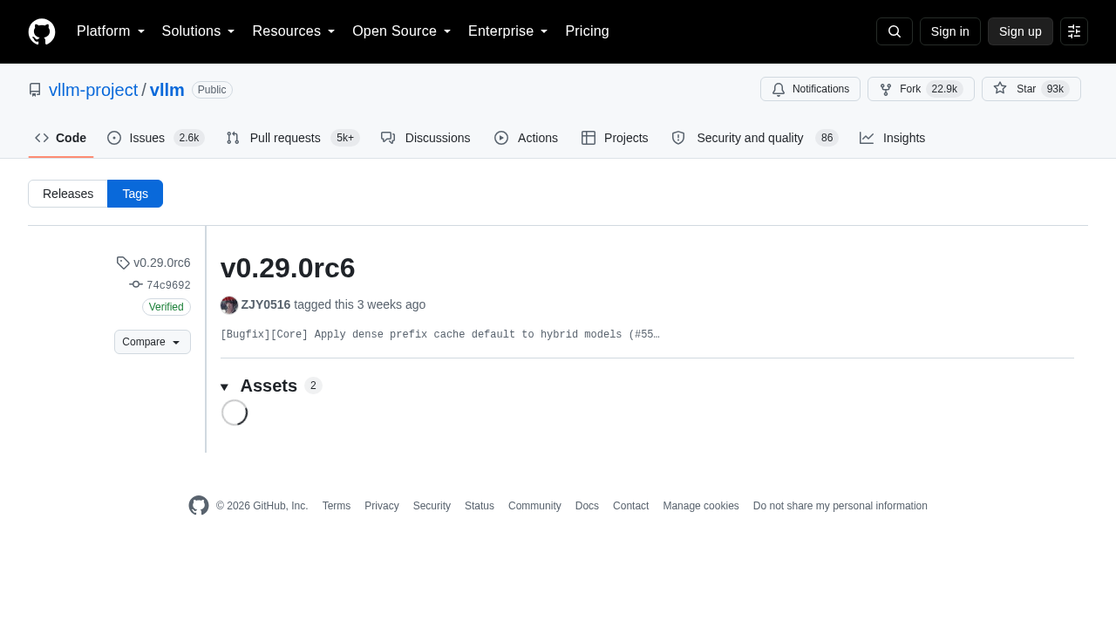Expand the Platform menu

tap(111, 31)
